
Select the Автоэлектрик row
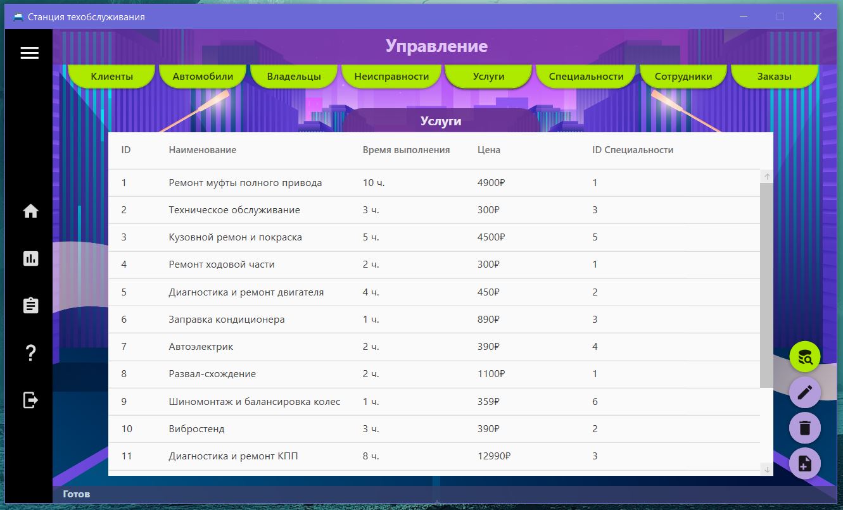pos(434,347)
